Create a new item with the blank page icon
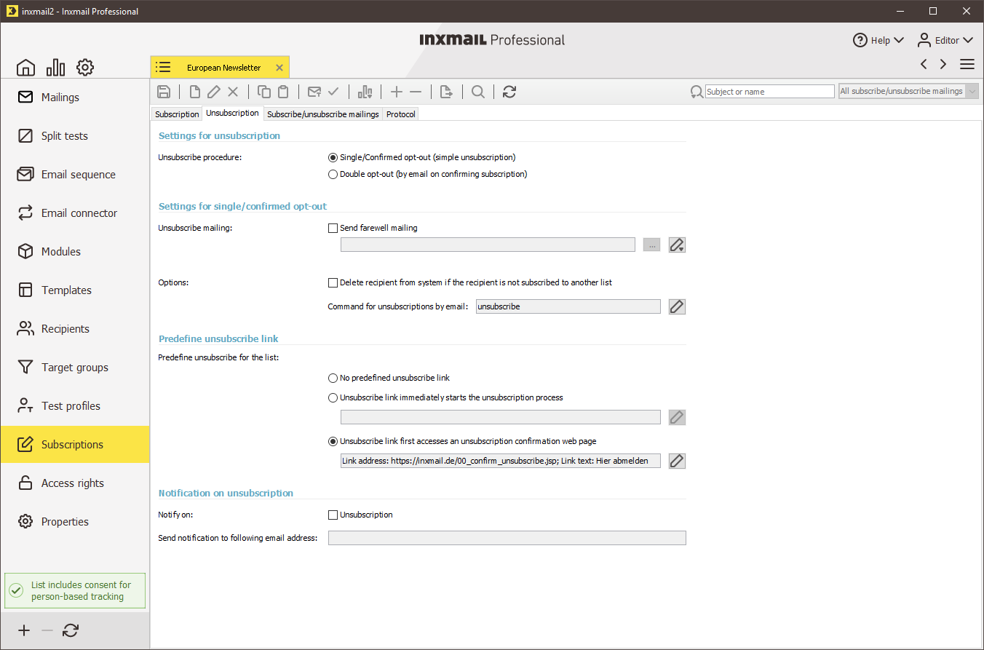Screen dimensions: 984x650 pos(195,92)
